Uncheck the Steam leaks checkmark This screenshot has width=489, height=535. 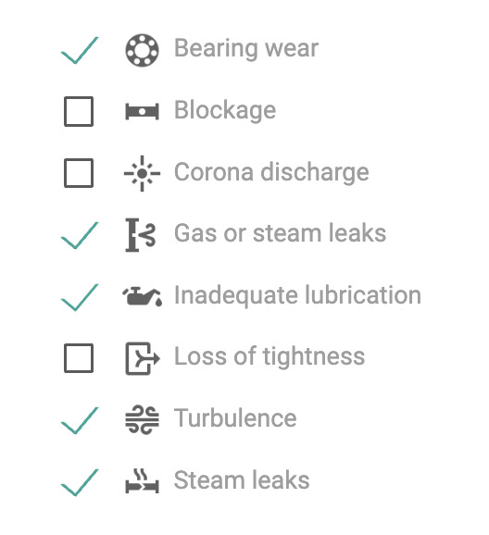[80, 482]
